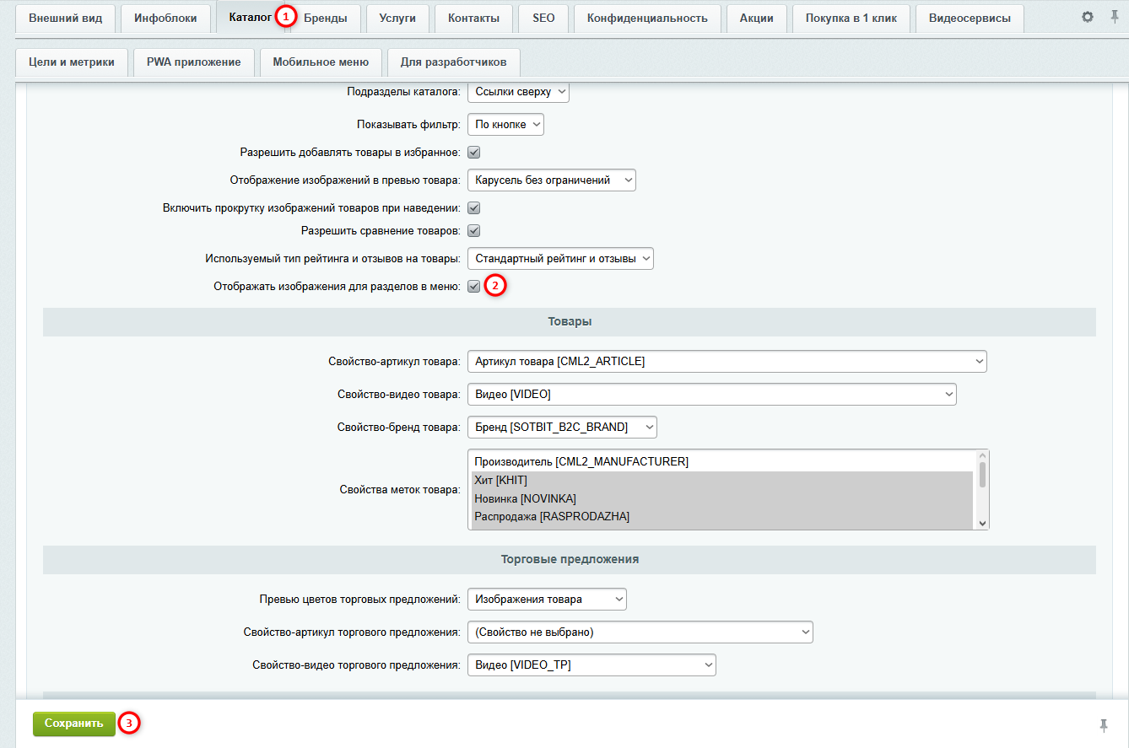Go to the PWA приложение tab
1129x748 pixels.
[194, 62]
